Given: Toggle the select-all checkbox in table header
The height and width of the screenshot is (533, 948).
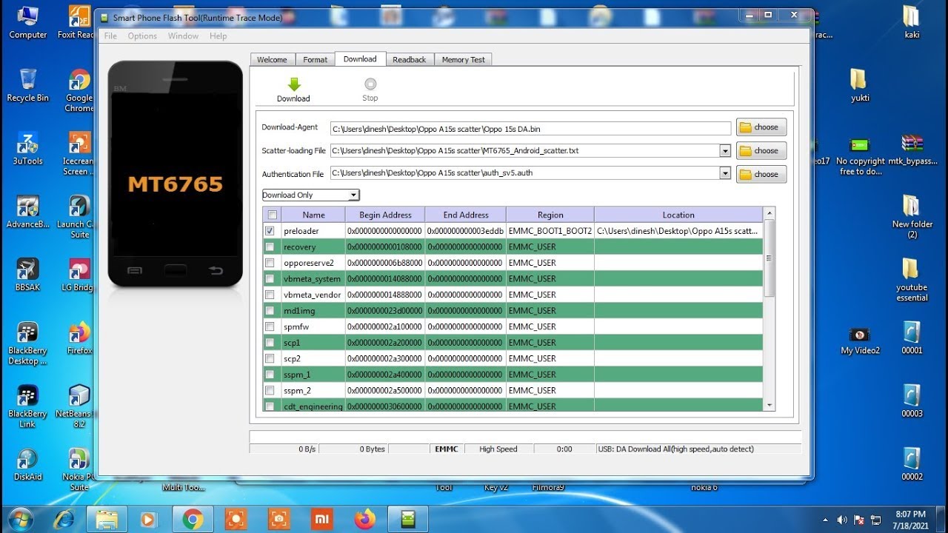Looking at the screenshot, I should (x=272, y=215).
